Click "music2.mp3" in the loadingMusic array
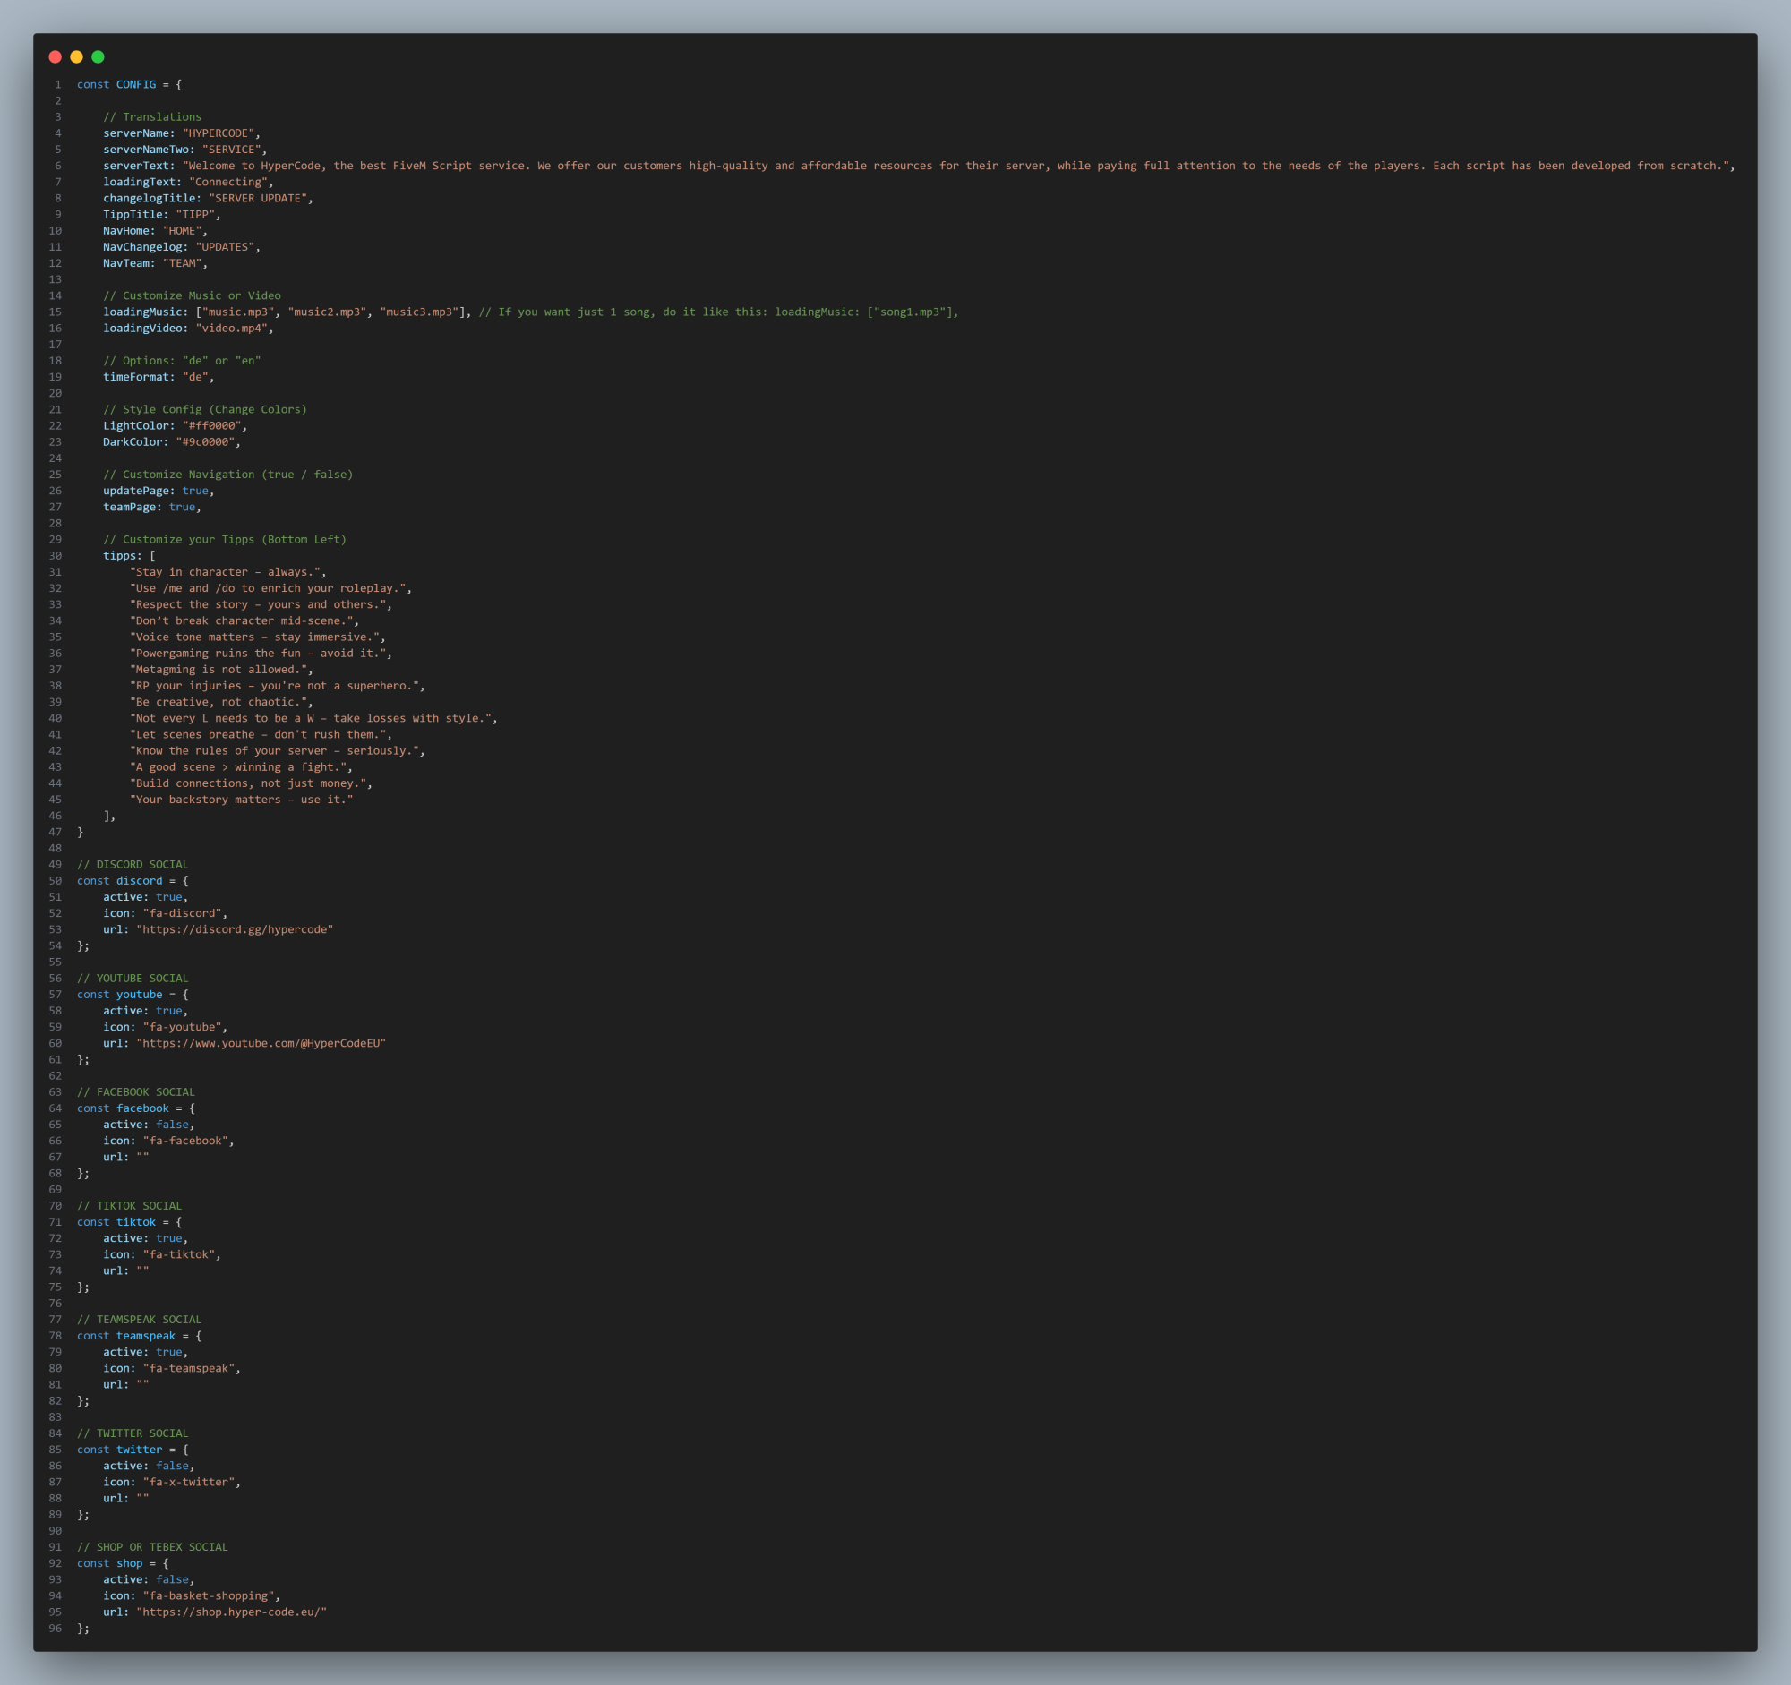 (x=327, y=312)
